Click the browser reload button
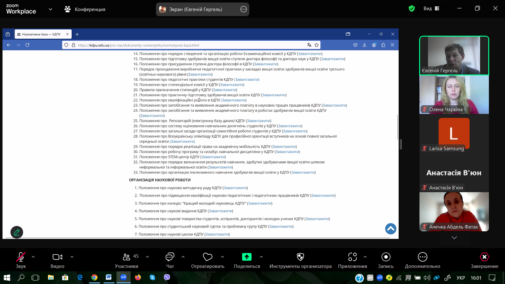The height and width of the screenshot is (284, 505). [x=27, y=45]
